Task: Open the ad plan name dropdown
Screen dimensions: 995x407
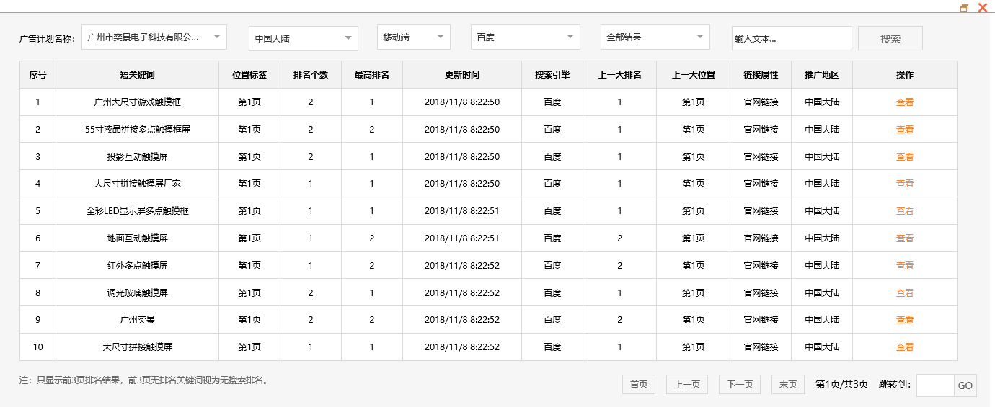Action: tap(154, 37)
